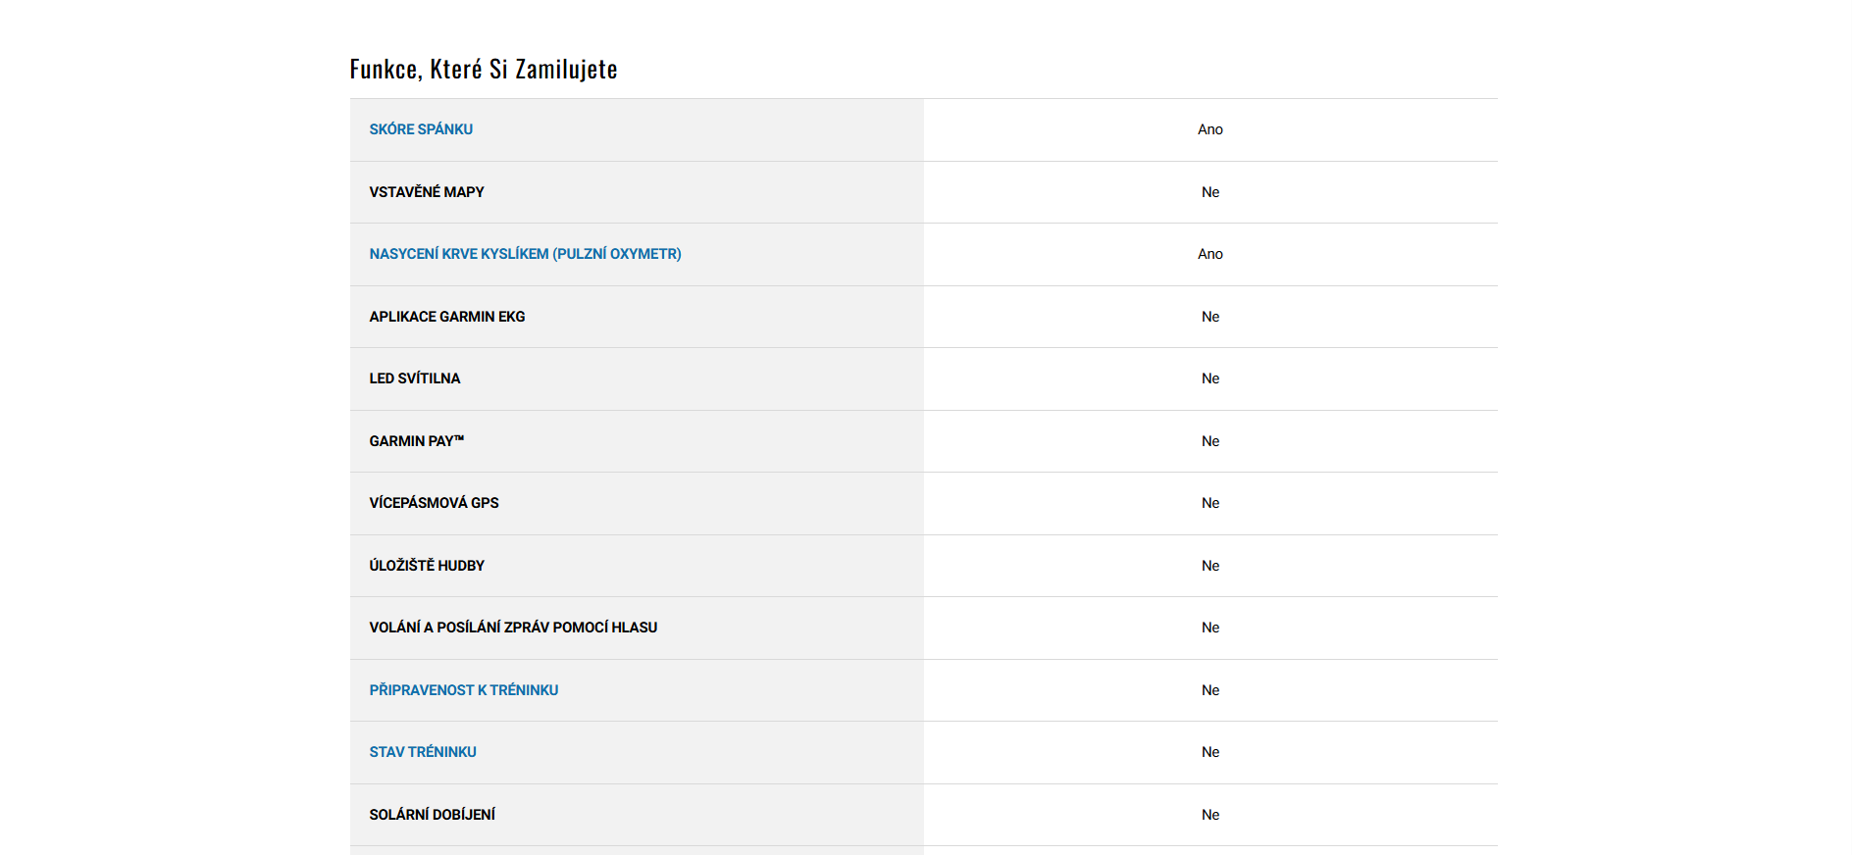Click the Vstavěné mapy row label
1852x855 pixels.
(427, 192)
